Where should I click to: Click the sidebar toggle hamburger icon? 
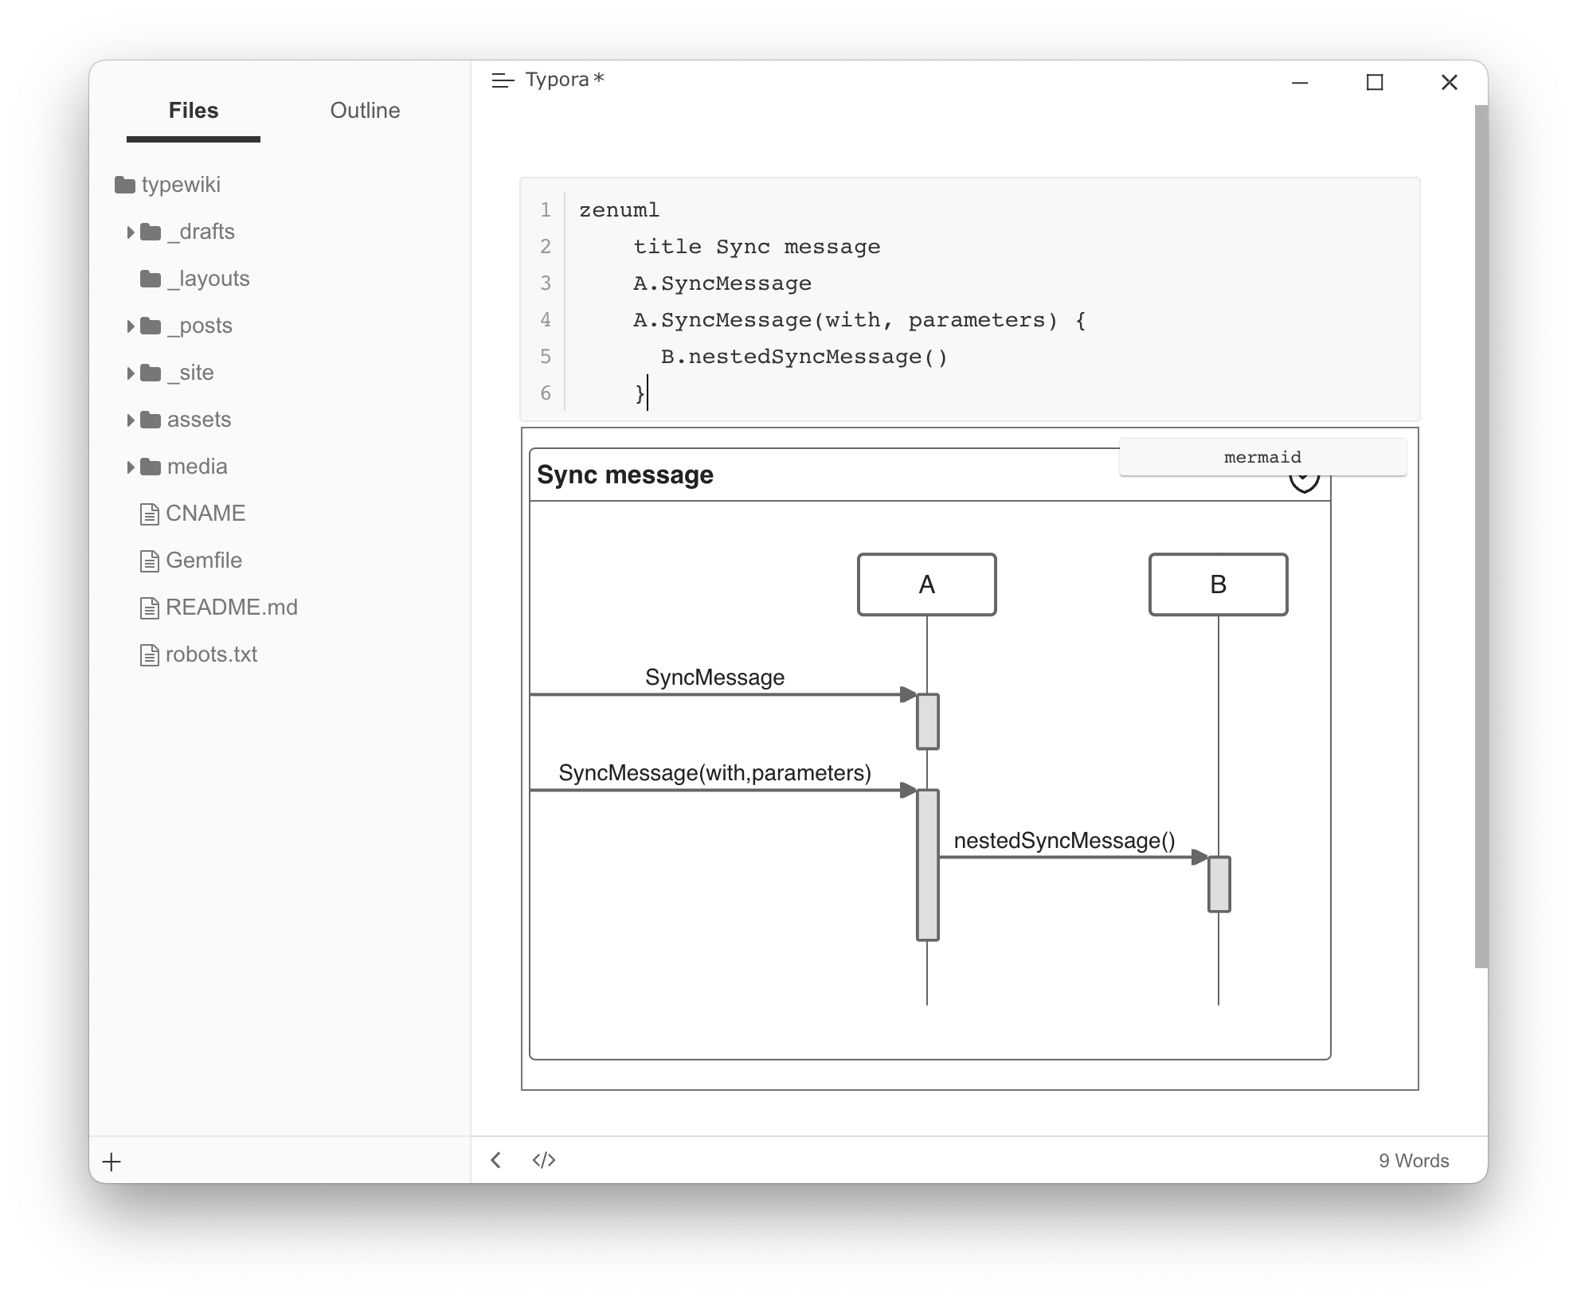[503, 80]
